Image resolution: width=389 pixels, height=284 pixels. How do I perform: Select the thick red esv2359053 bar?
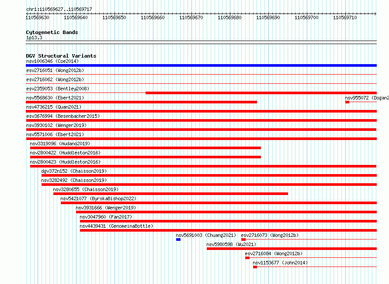(x=261, y=93)
